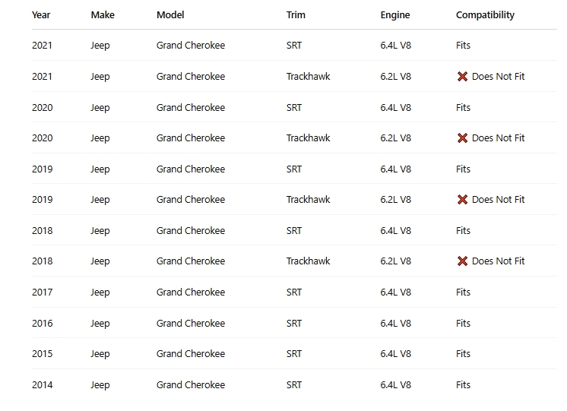
Task: Click the 2016 year cell
Action: tap(43, 323)
